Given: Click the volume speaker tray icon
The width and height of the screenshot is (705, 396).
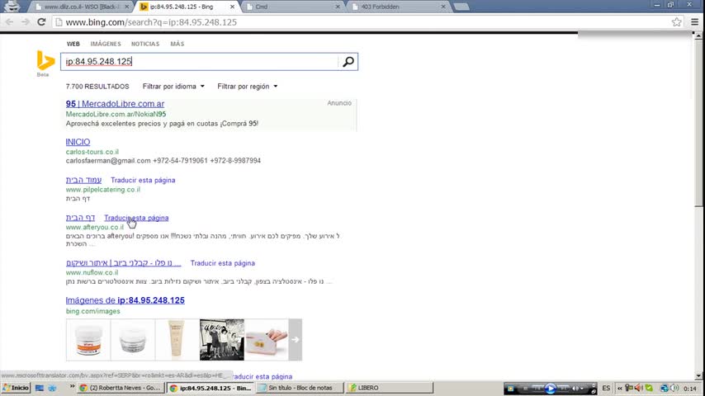Looking at the screenshot, I should pos(674,388).
